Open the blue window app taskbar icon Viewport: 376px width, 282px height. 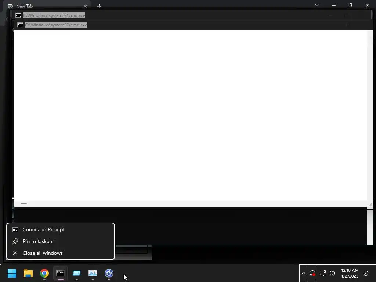[76, 273]
